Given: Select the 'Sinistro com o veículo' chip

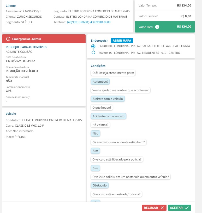Looking at the screenshot, I should coord(108,99).
